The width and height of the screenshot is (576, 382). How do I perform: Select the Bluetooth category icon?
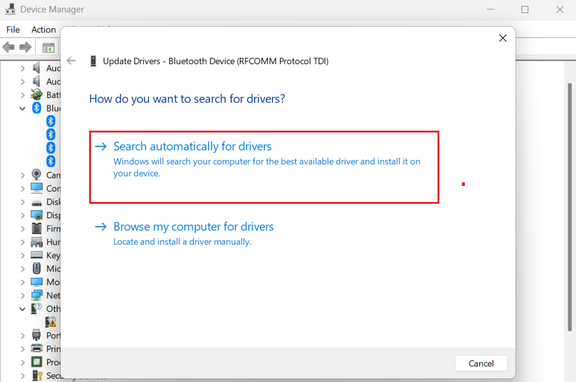pos(36,108)
